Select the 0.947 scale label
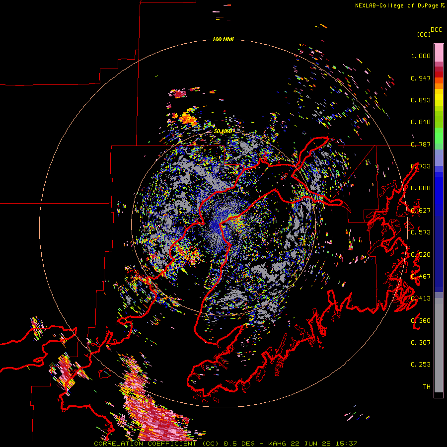This screenshot has height=447, width=447. pos(421,78)
